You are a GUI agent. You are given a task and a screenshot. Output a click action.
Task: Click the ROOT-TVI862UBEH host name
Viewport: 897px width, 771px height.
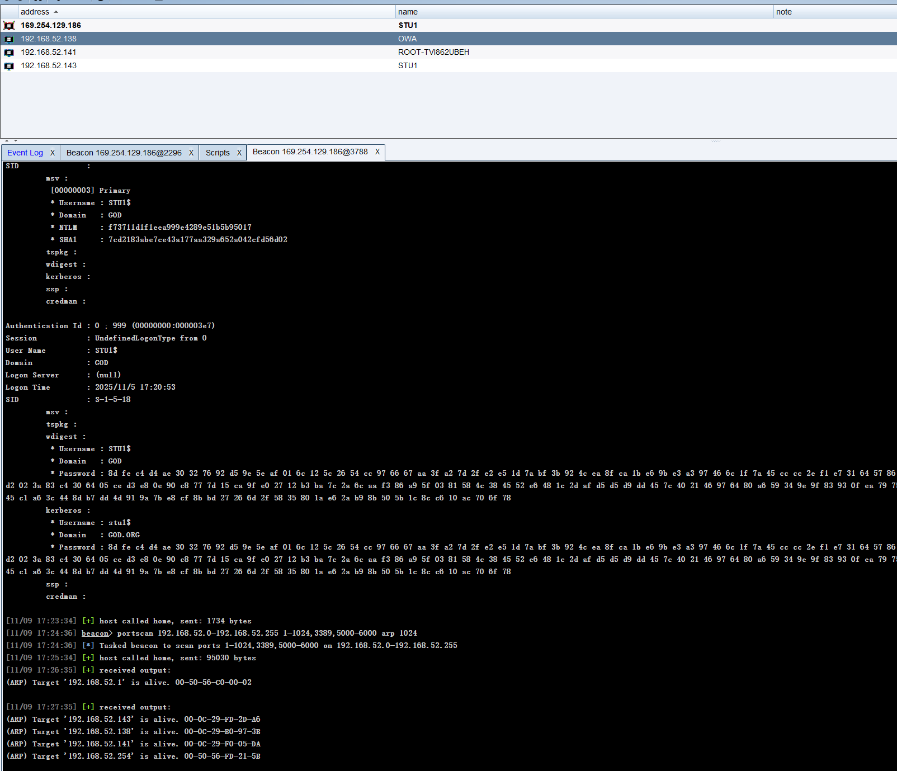coord(433,52)
